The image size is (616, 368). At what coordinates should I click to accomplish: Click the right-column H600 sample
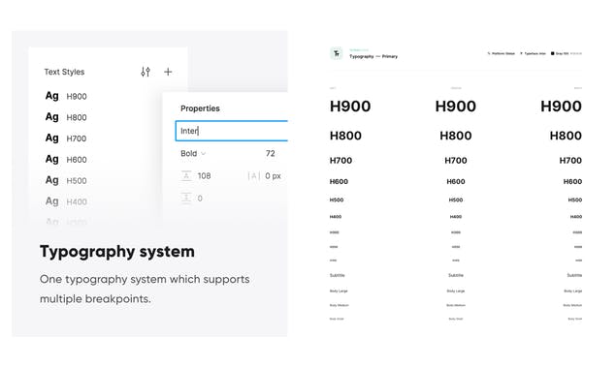[x=572, y=182]
